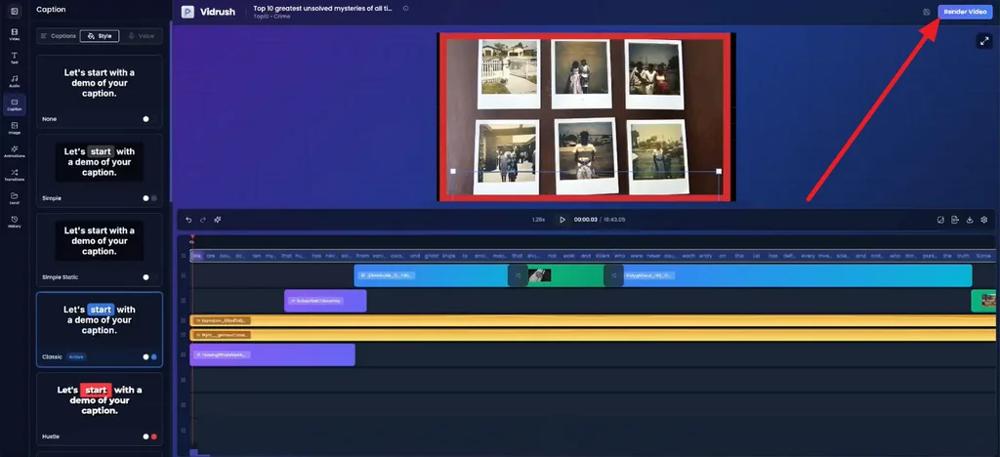The width and height of the screenshot is (1000, 457).
Task: Click the white color dot on None style
Action: coord(146,119)
